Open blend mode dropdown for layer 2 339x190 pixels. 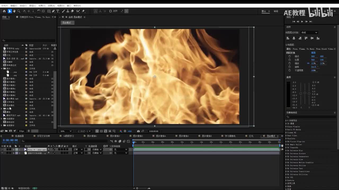[78, 153]
